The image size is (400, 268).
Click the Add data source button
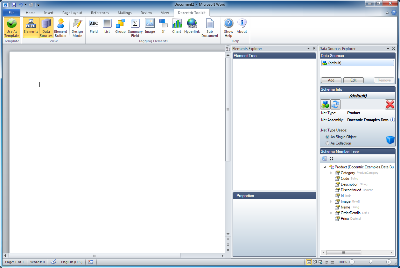click(x=331, y=80)
